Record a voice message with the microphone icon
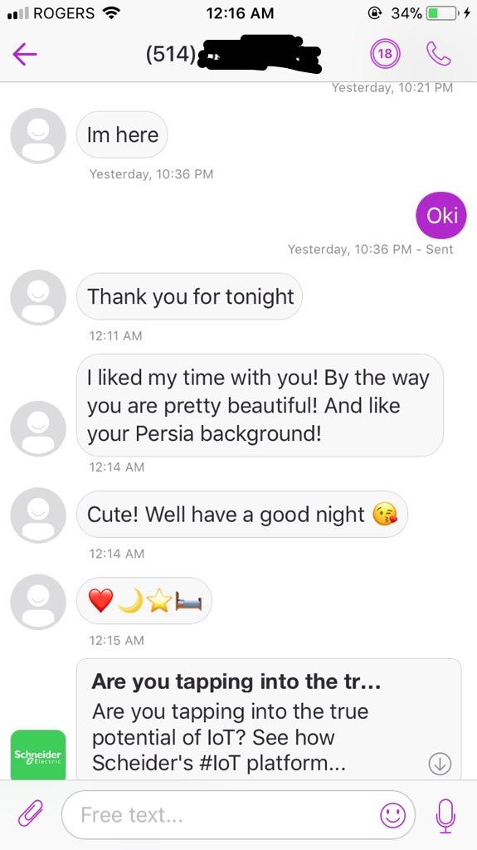The image size is (477, 850). click(x=445, y=815)
